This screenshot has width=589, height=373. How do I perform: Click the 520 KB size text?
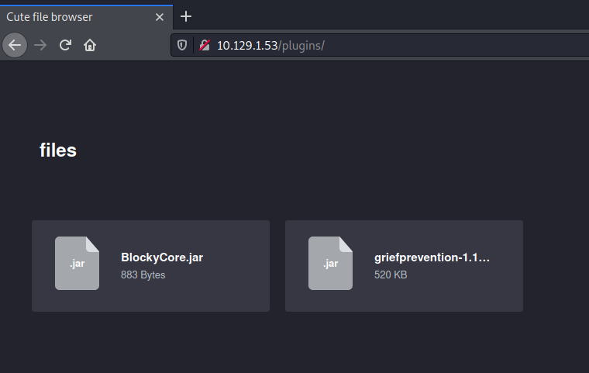pos(391,275)
